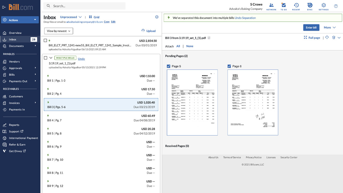Open the Actions dropdown

20,20
